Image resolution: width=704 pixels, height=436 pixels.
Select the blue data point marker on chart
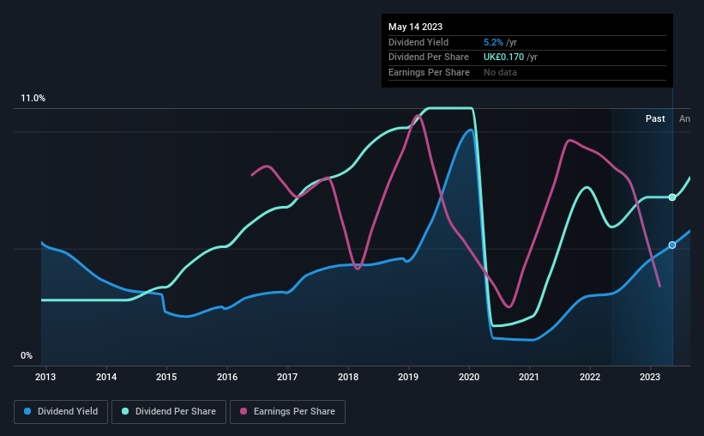coord(672,245)
